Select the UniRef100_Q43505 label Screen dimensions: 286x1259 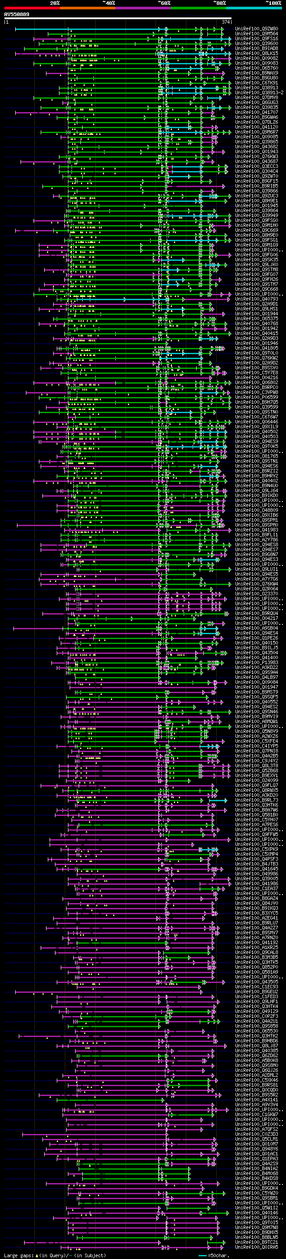click(x=257, y=983)
